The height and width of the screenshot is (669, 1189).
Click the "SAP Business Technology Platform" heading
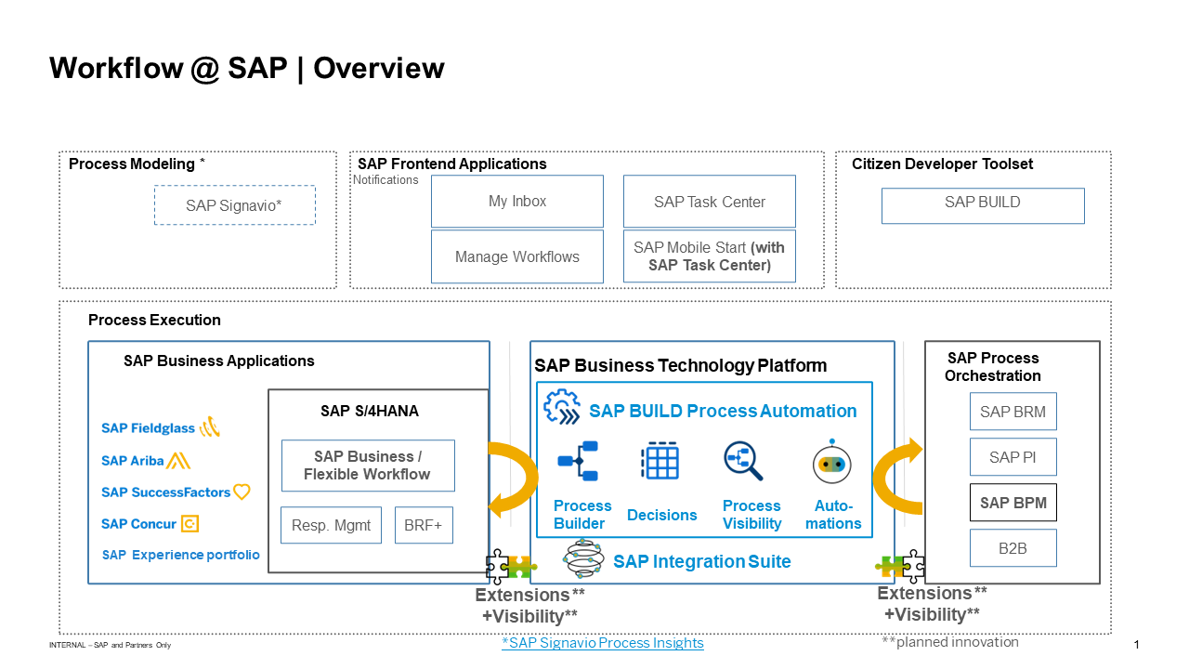point(681,366)
